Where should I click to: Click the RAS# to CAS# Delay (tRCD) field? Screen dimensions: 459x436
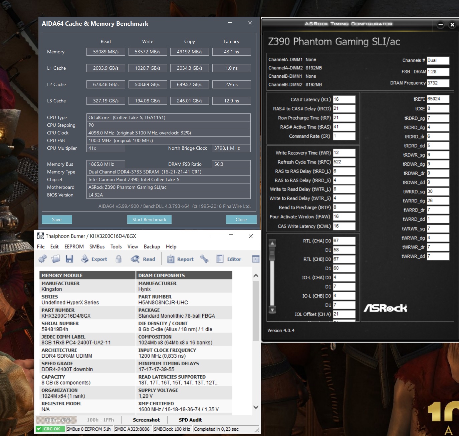pos(344,108)
